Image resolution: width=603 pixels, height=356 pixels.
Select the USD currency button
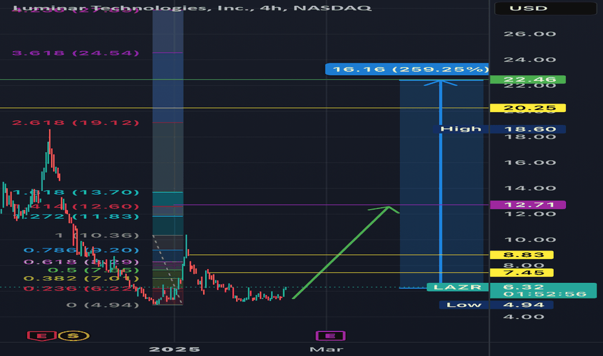pos(545,8)
